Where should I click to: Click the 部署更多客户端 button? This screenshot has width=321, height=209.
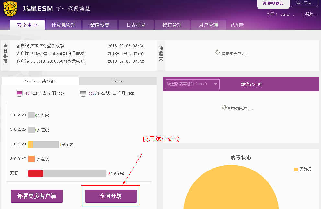pyautogui.click(x=37, y=196)
